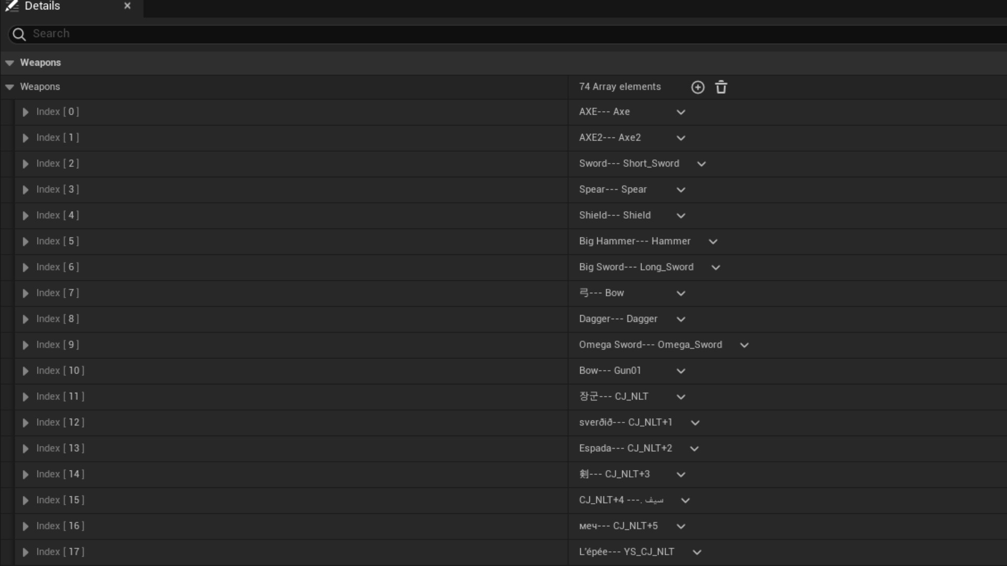Expand Index [ 6 ] row
Viewport: 1007px width, 566px height.
[x=25, y=267]
